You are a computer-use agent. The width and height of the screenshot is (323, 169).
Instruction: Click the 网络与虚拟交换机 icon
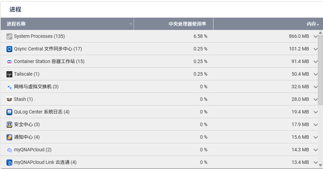[x=9, y=87]
